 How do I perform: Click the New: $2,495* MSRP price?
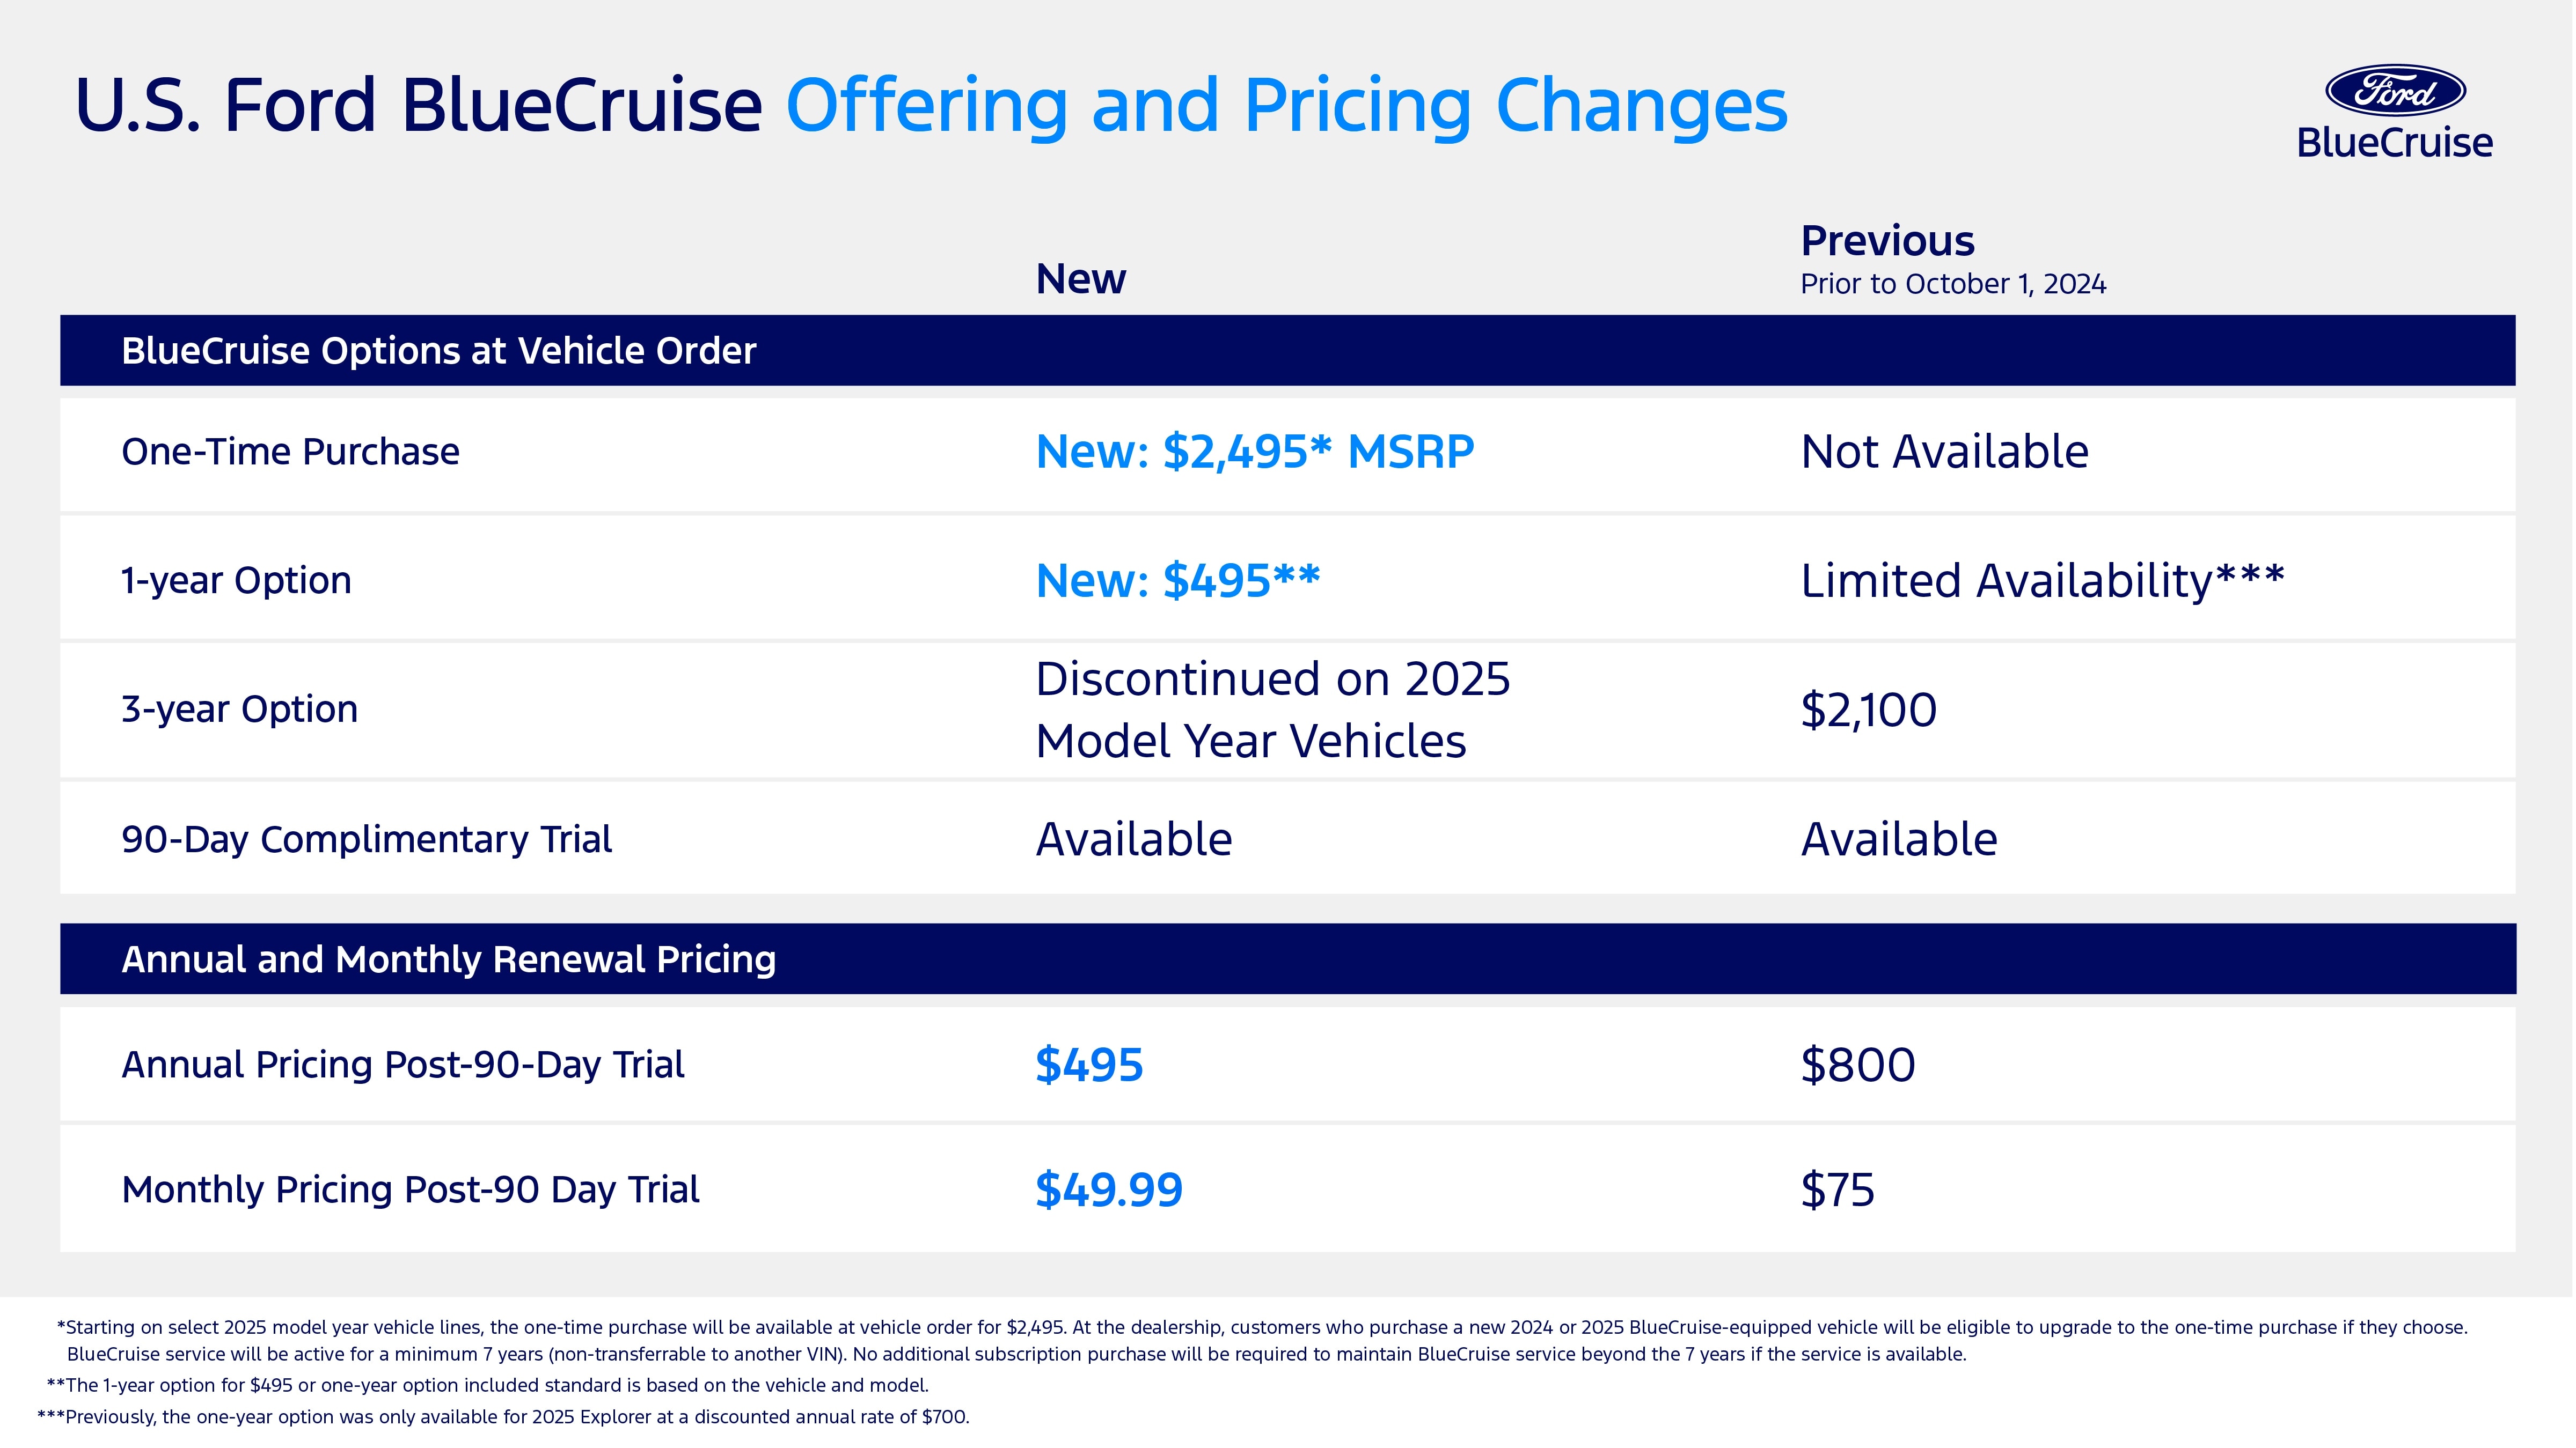click(1255, 452)
